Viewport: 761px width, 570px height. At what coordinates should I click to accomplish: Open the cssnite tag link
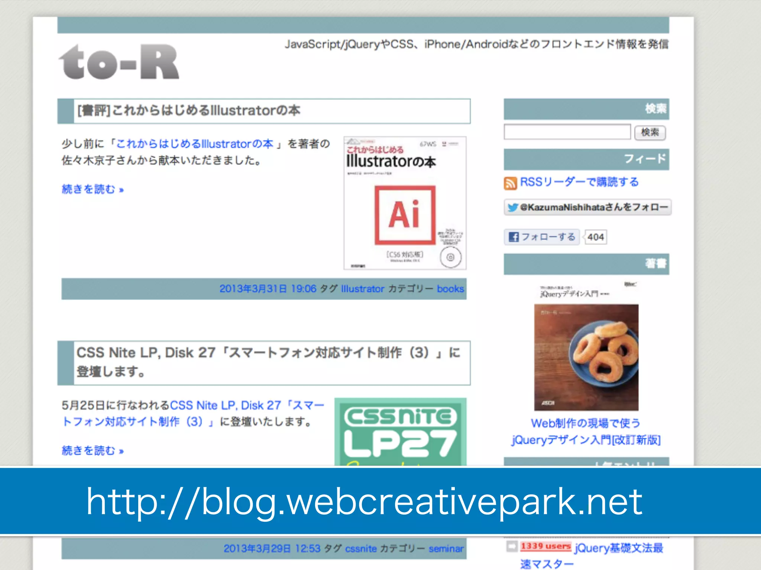361,548
